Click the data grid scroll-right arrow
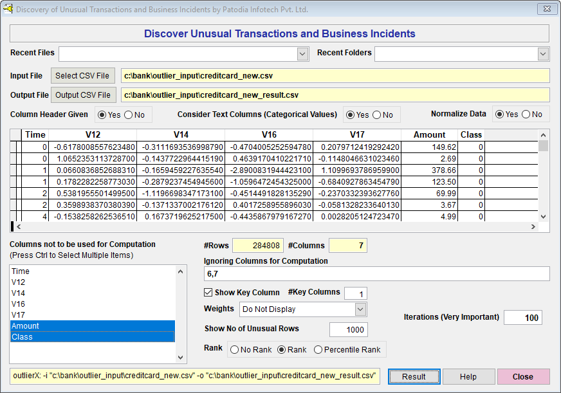This screenshot has width=561, height=393. click(533, 227)
